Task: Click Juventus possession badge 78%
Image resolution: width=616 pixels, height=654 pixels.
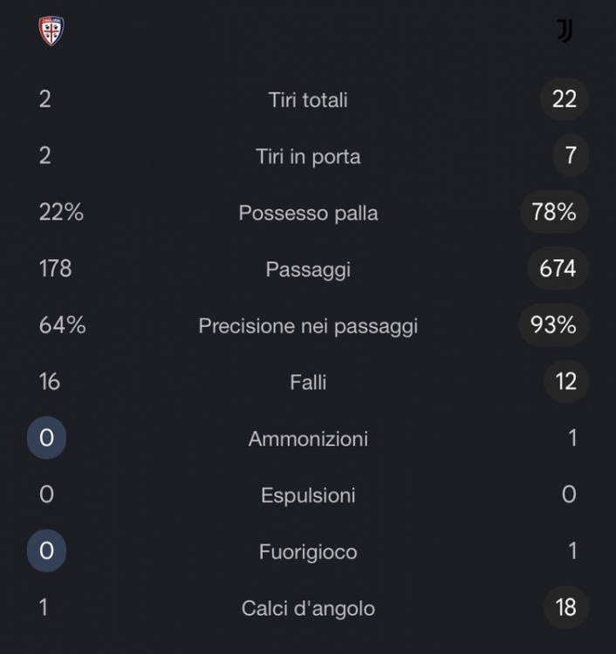Action: coord(554,212)
